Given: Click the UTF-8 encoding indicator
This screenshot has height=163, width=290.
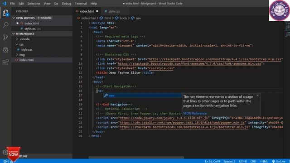Looking at the screenshot, I should pos(243,161).
